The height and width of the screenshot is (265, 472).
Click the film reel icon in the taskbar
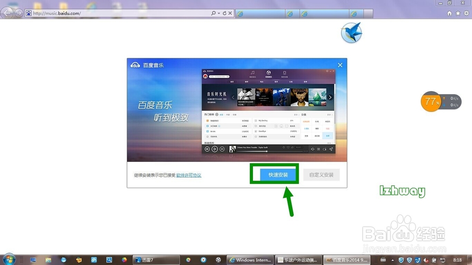(219, 260)
